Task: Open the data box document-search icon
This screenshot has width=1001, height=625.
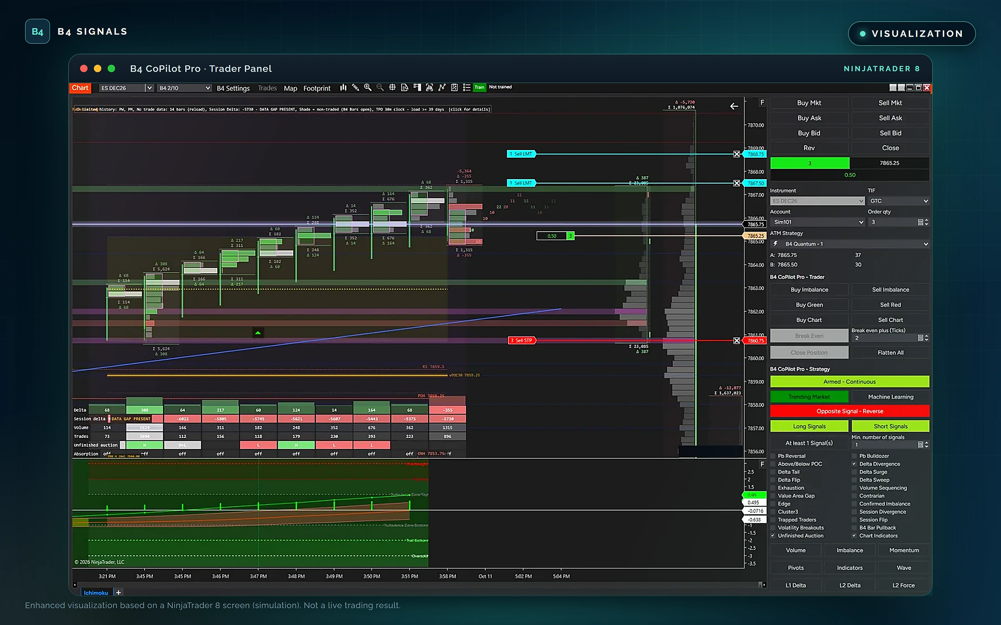Action: [x=405, y=87]
